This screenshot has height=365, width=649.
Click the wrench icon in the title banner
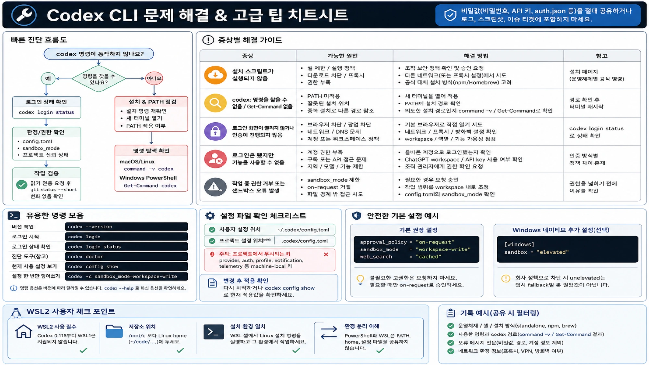click(24, 15)
